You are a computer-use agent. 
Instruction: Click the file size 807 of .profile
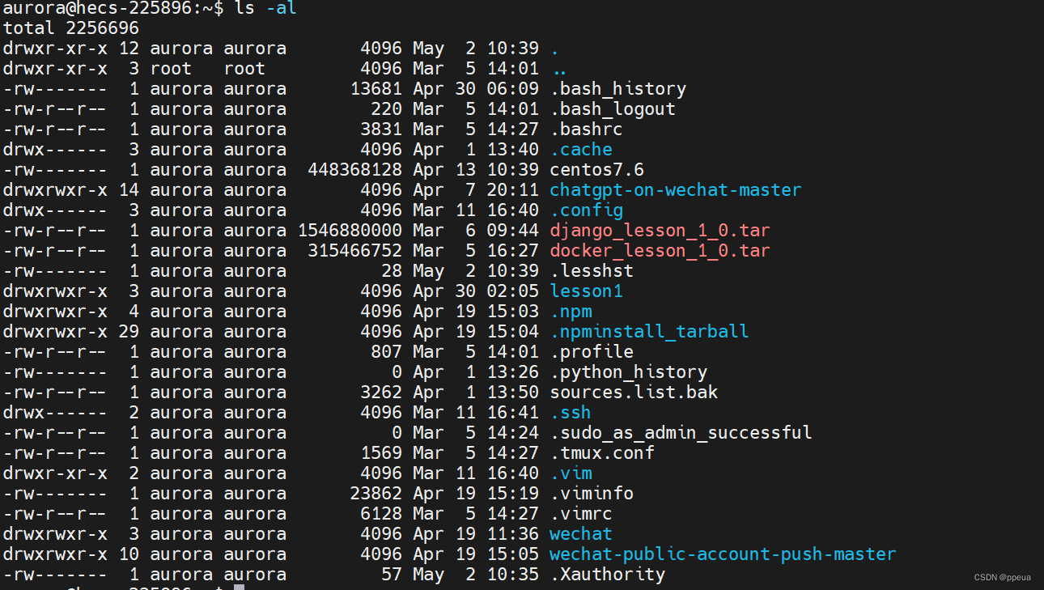pos(386,352)
